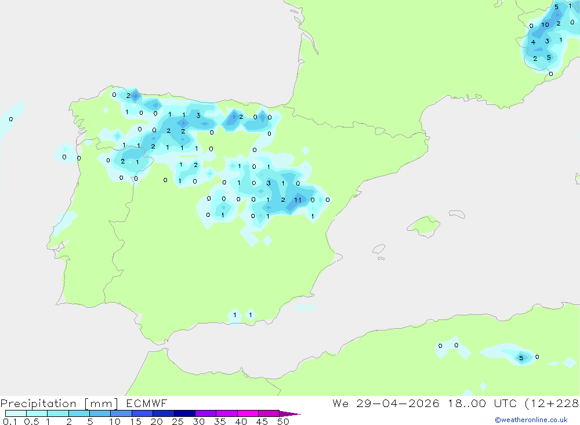Viewport: 580px width, 425px height.
Task: Pick the 45–50 mm legend swatch
Action: [x=269, y=413]
